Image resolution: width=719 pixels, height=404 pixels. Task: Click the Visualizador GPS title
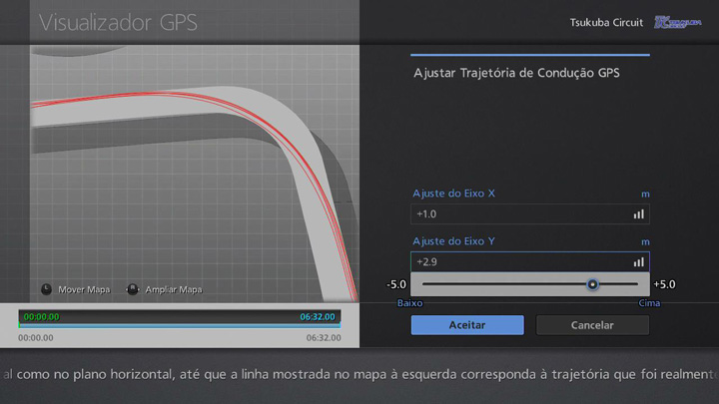[118, 22]
